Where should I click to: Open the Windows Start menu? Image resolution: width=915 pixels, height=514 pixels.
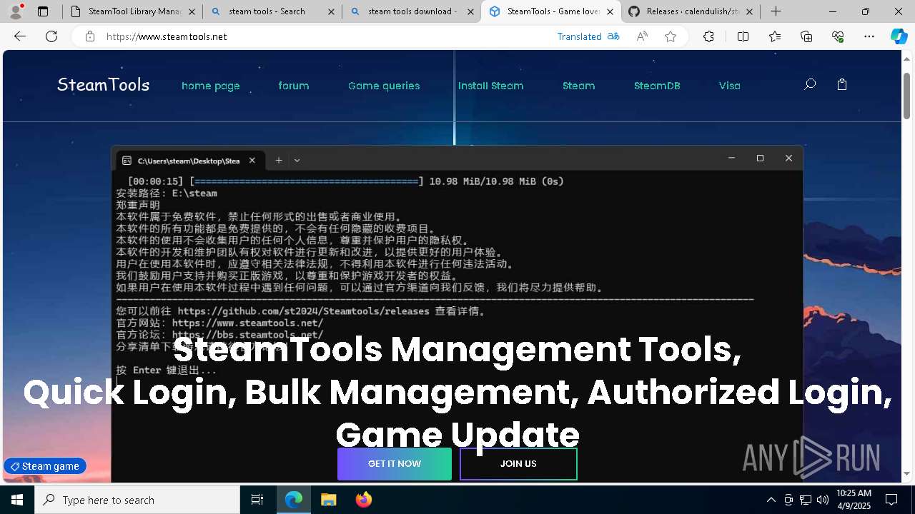[x=17, y=500]
